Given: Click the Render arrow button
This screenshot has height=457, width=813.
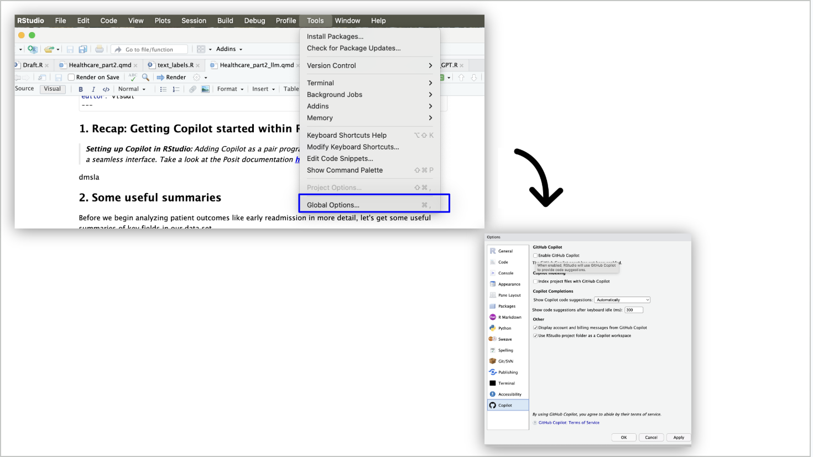Looking at the screenshot, I should pyautogui.click(x=171, y=77).
